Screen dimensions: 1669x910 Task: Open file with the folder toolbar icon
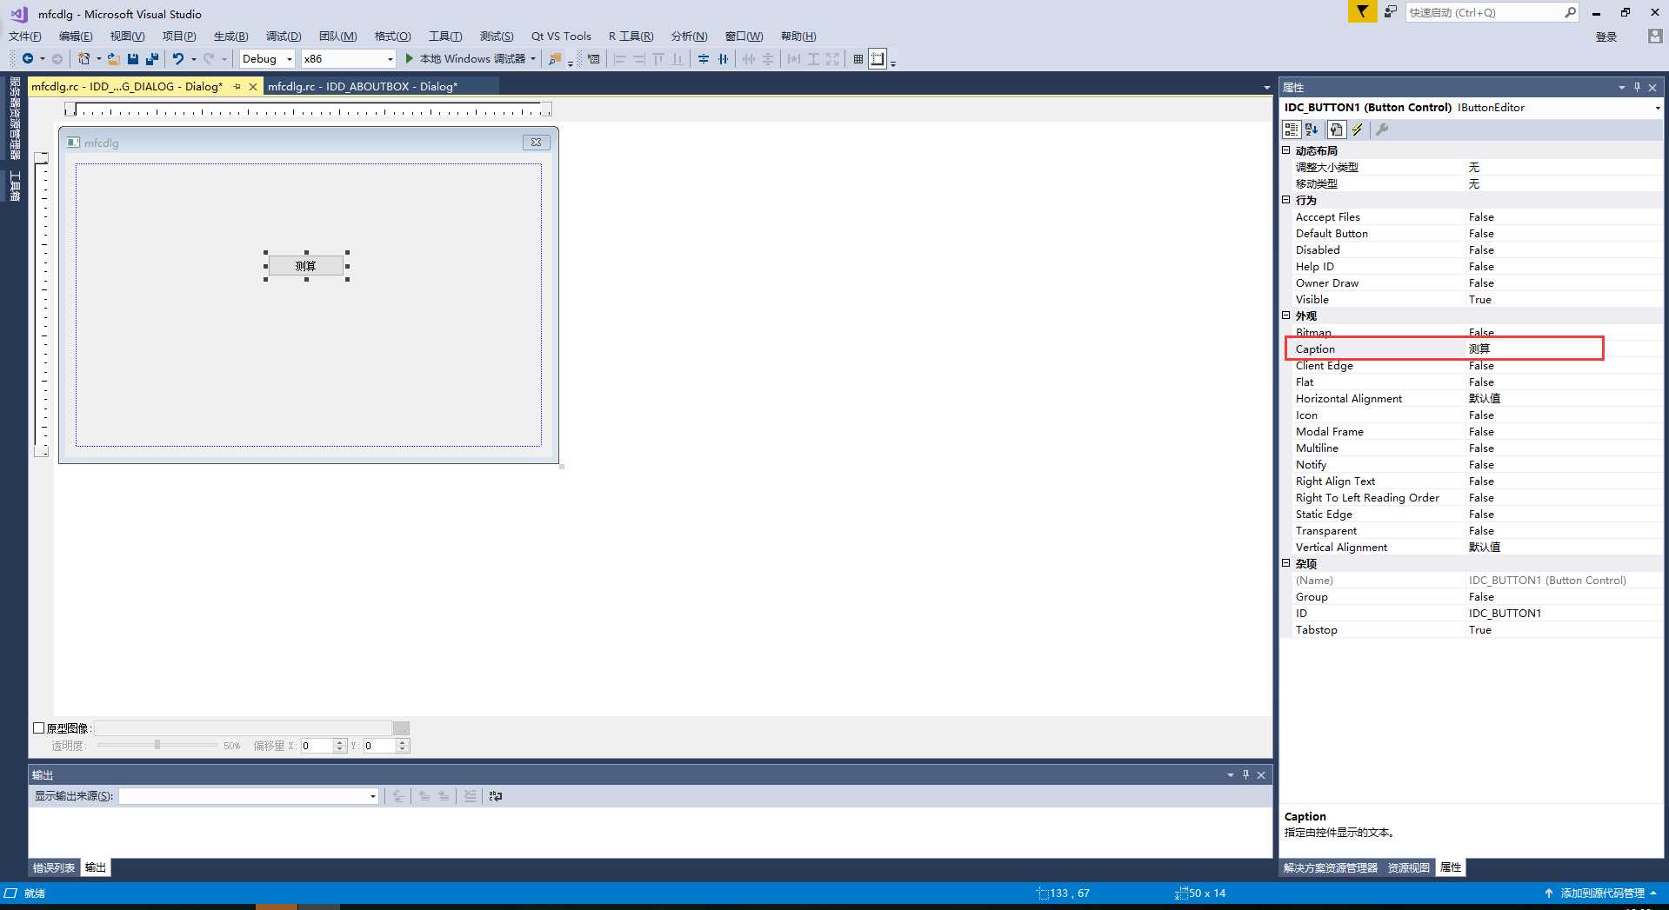pyautogui.click(x=114, y=58)
